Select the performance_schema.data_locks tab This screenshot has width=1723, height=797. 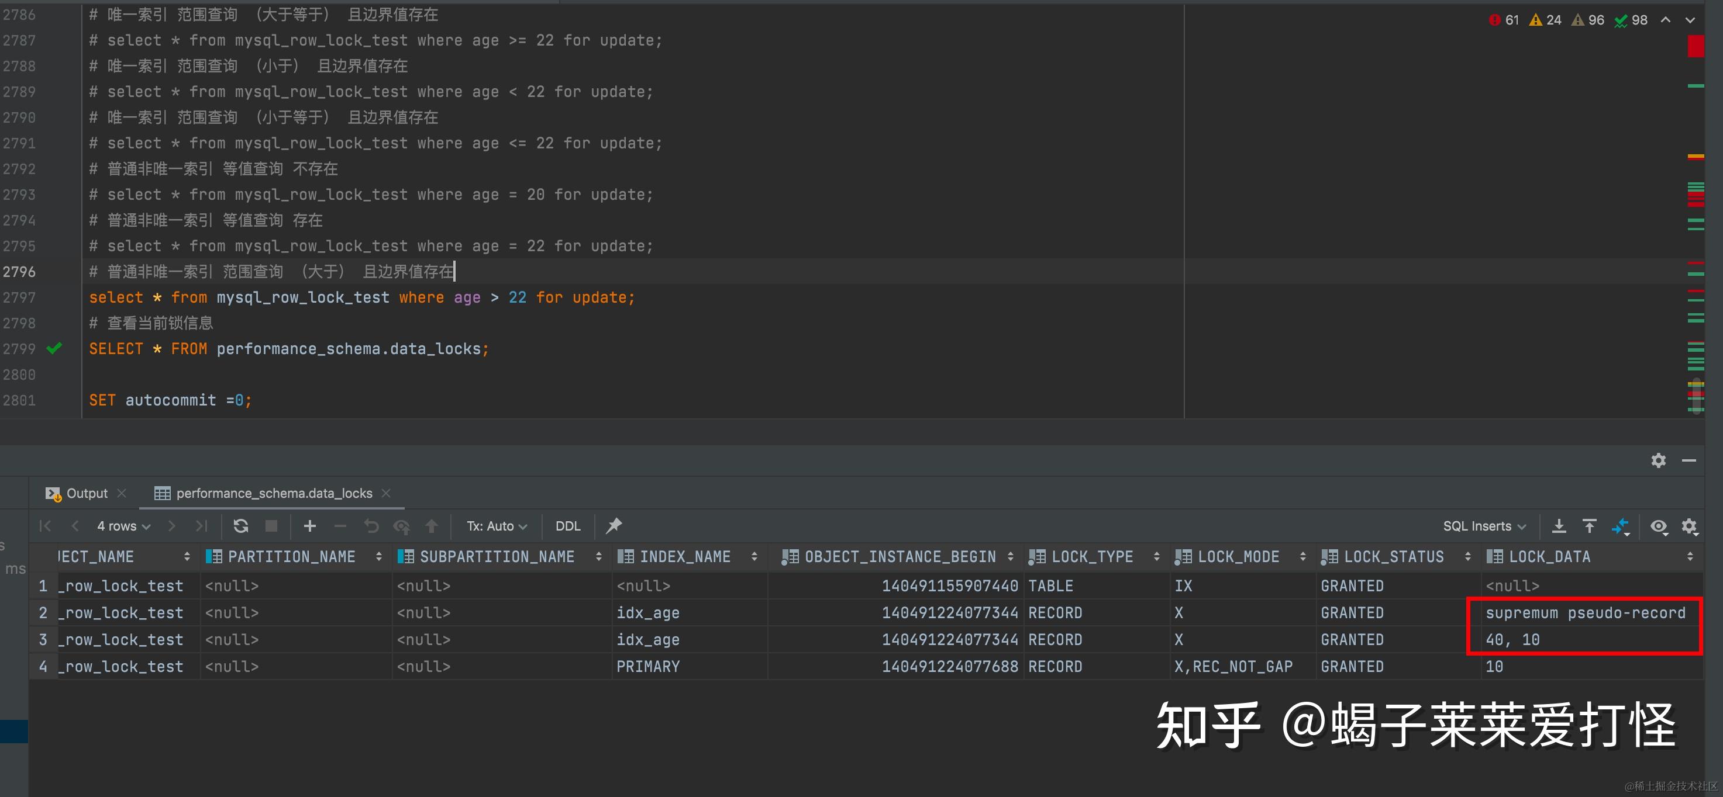click(274, 493)
